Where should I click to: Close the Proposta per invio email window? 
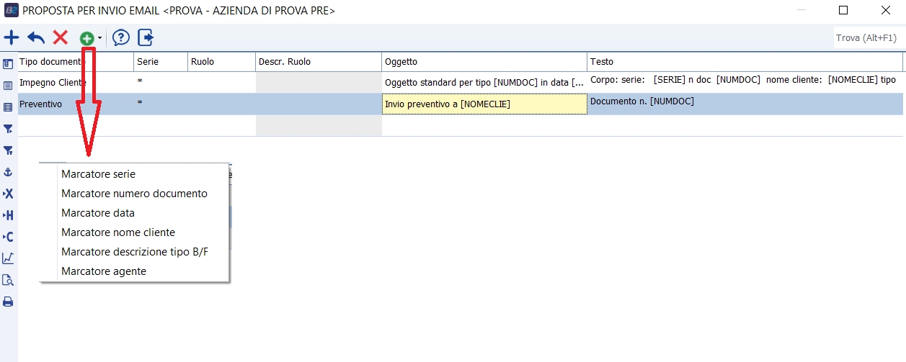[x=886, y=10]
